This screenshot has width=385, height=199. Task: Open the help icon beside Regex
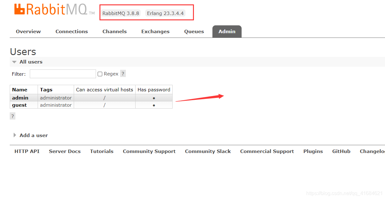tap(123, 74)
